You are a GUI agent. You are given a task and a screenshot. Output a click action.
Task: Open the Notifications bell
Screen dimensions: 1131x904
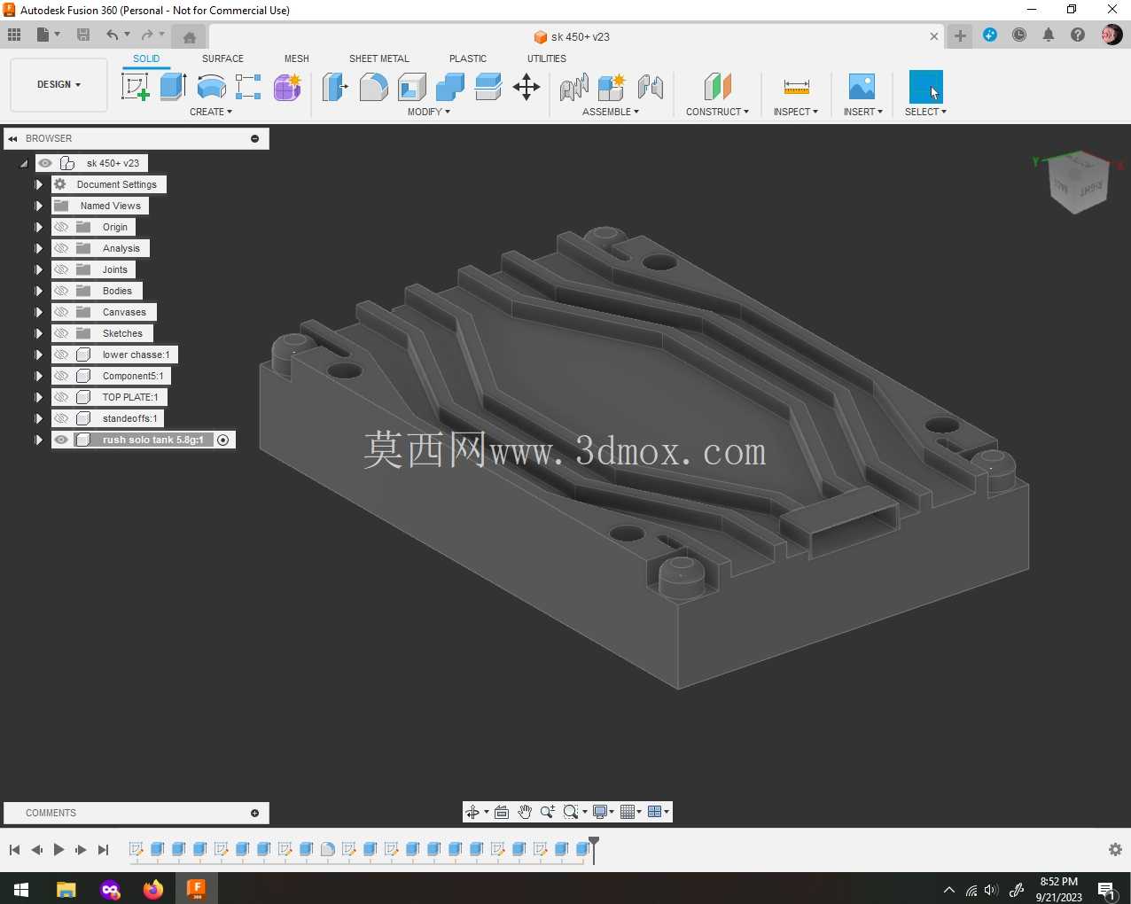tap(1049, 35)
